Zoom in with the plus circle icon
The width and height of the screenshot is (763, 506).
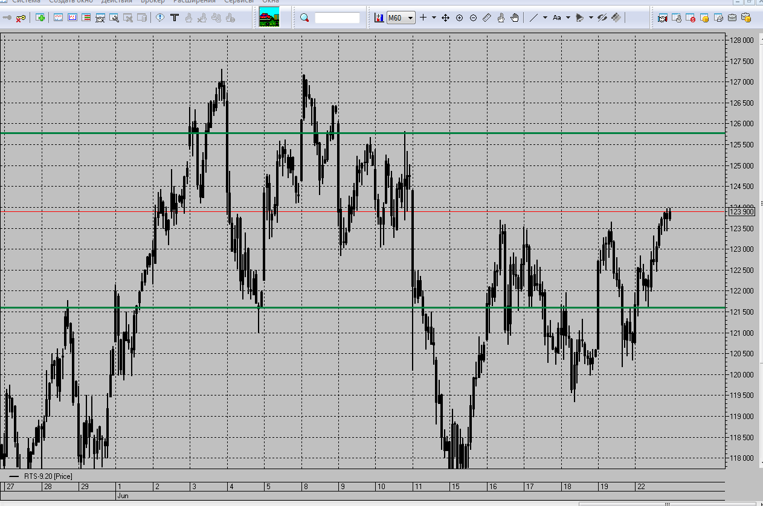pyautogui.click(x=460, y=18)
